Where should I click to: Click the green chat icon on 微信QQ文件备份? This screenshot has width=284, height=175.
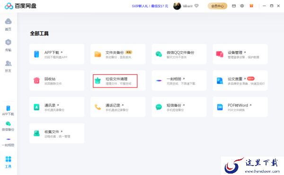click(159, 54)
